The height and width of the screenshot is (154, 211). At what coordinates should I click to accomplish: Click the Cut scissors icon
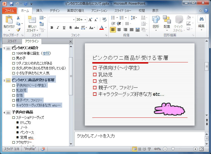18,18
